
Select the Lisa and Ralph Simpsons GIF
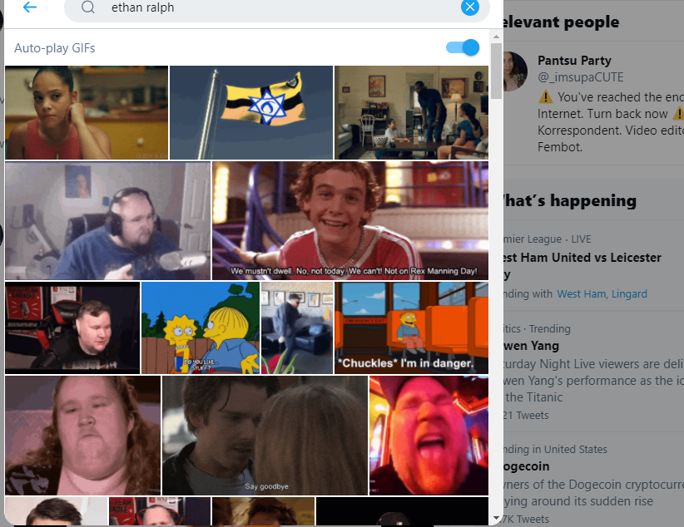click(201, 328)
